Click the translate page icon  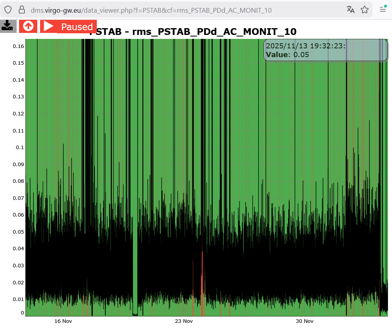350,10
